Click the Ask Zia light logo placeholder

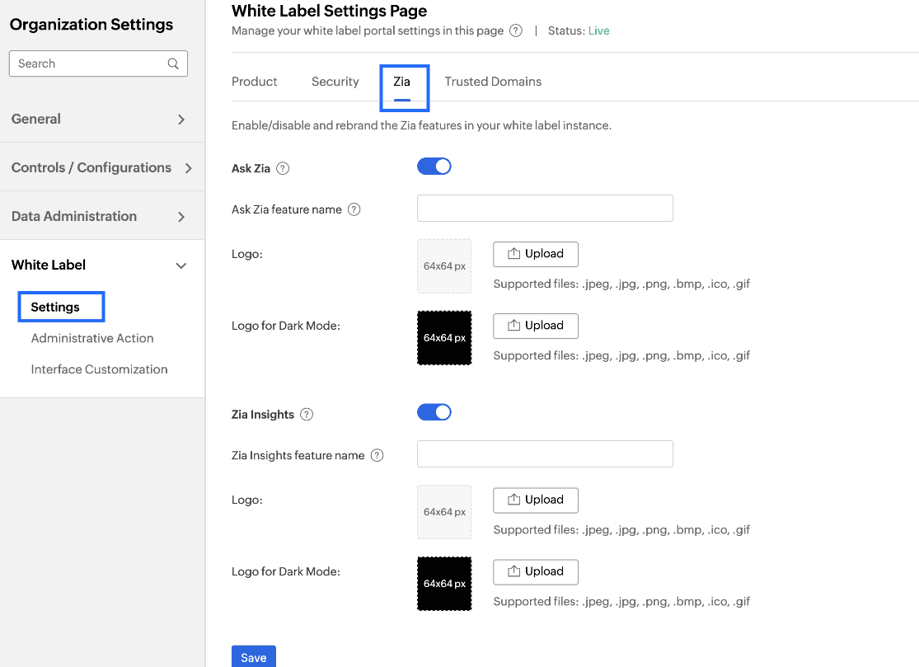[x=444, y=266]
